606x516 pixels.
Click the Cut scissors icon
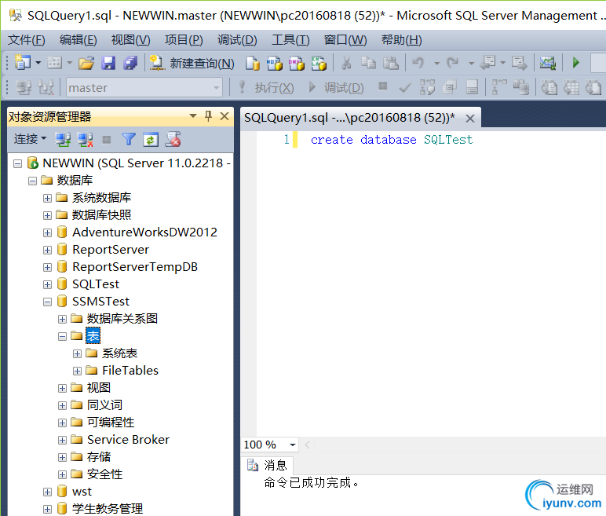346,63
